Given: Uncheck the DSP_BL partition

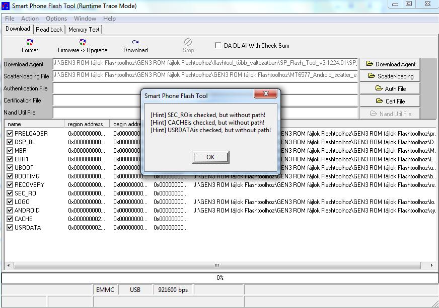Looking at the screenshot, I should tap(10, 142).
